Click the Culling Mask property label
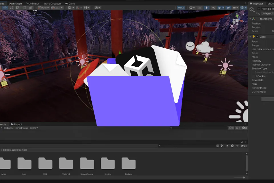This screenshot has height=183, width=274. tap(259, 92)
